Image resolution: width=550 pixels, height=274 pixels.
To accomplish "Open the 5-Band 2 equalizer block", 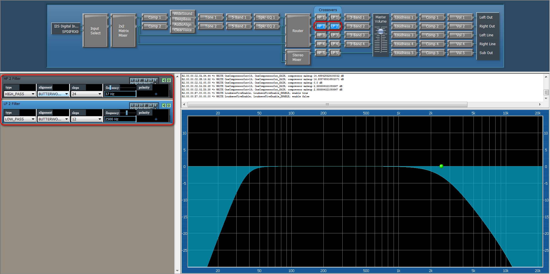I will (239, 26).
